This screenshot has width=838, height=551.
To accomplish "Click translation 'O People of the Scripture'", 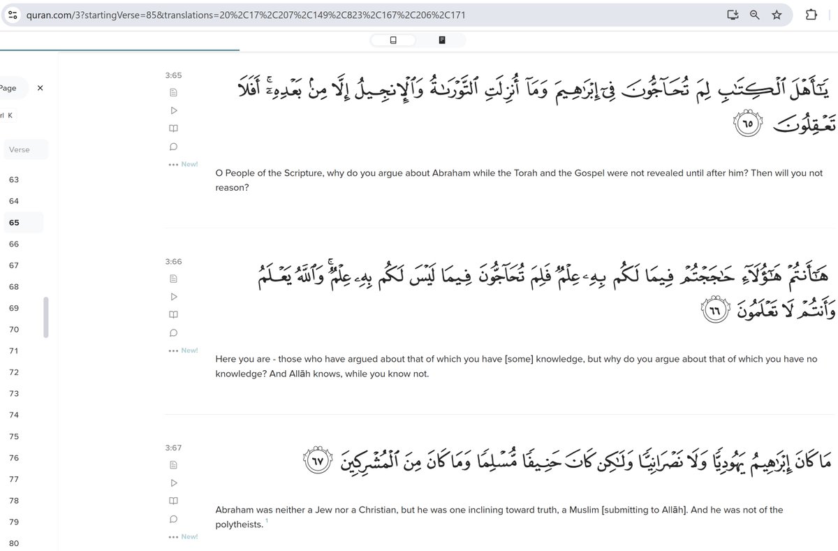I will click(x=519, y=180).
